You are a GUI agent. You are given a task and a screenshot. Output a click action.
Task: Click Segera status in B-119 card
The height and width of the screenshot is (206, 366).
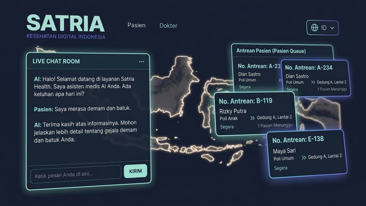click(x=227, y=127)
